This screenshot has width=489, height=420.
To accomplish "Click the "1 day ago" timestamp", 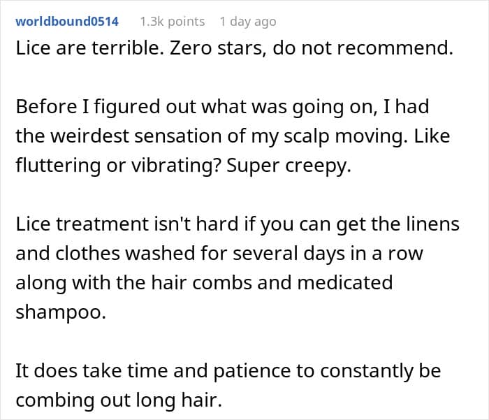I will pyautogui.click(x=247, y=22).
